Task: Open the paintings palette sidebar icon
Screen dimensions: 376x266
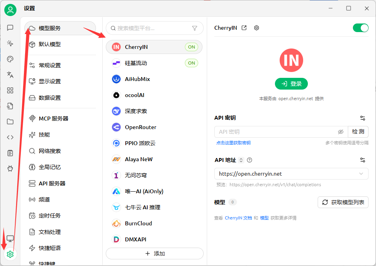Action: coord(10,59)
